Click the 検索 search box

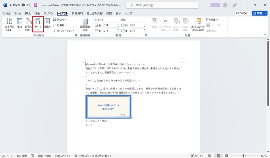(x=162, y=5)
